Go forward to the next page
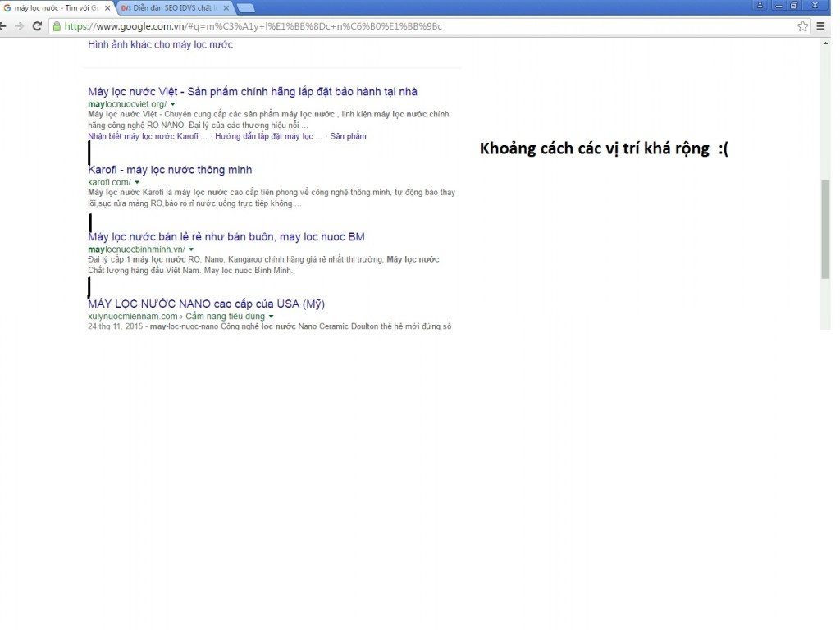Viewport: 840px width, 630px height. click(x=20, y=25)
